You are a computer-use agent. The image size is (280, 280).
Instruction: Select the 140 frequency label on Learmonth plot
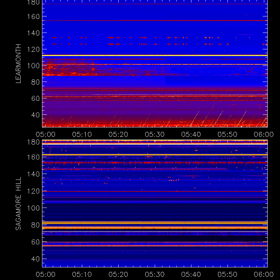33,33
